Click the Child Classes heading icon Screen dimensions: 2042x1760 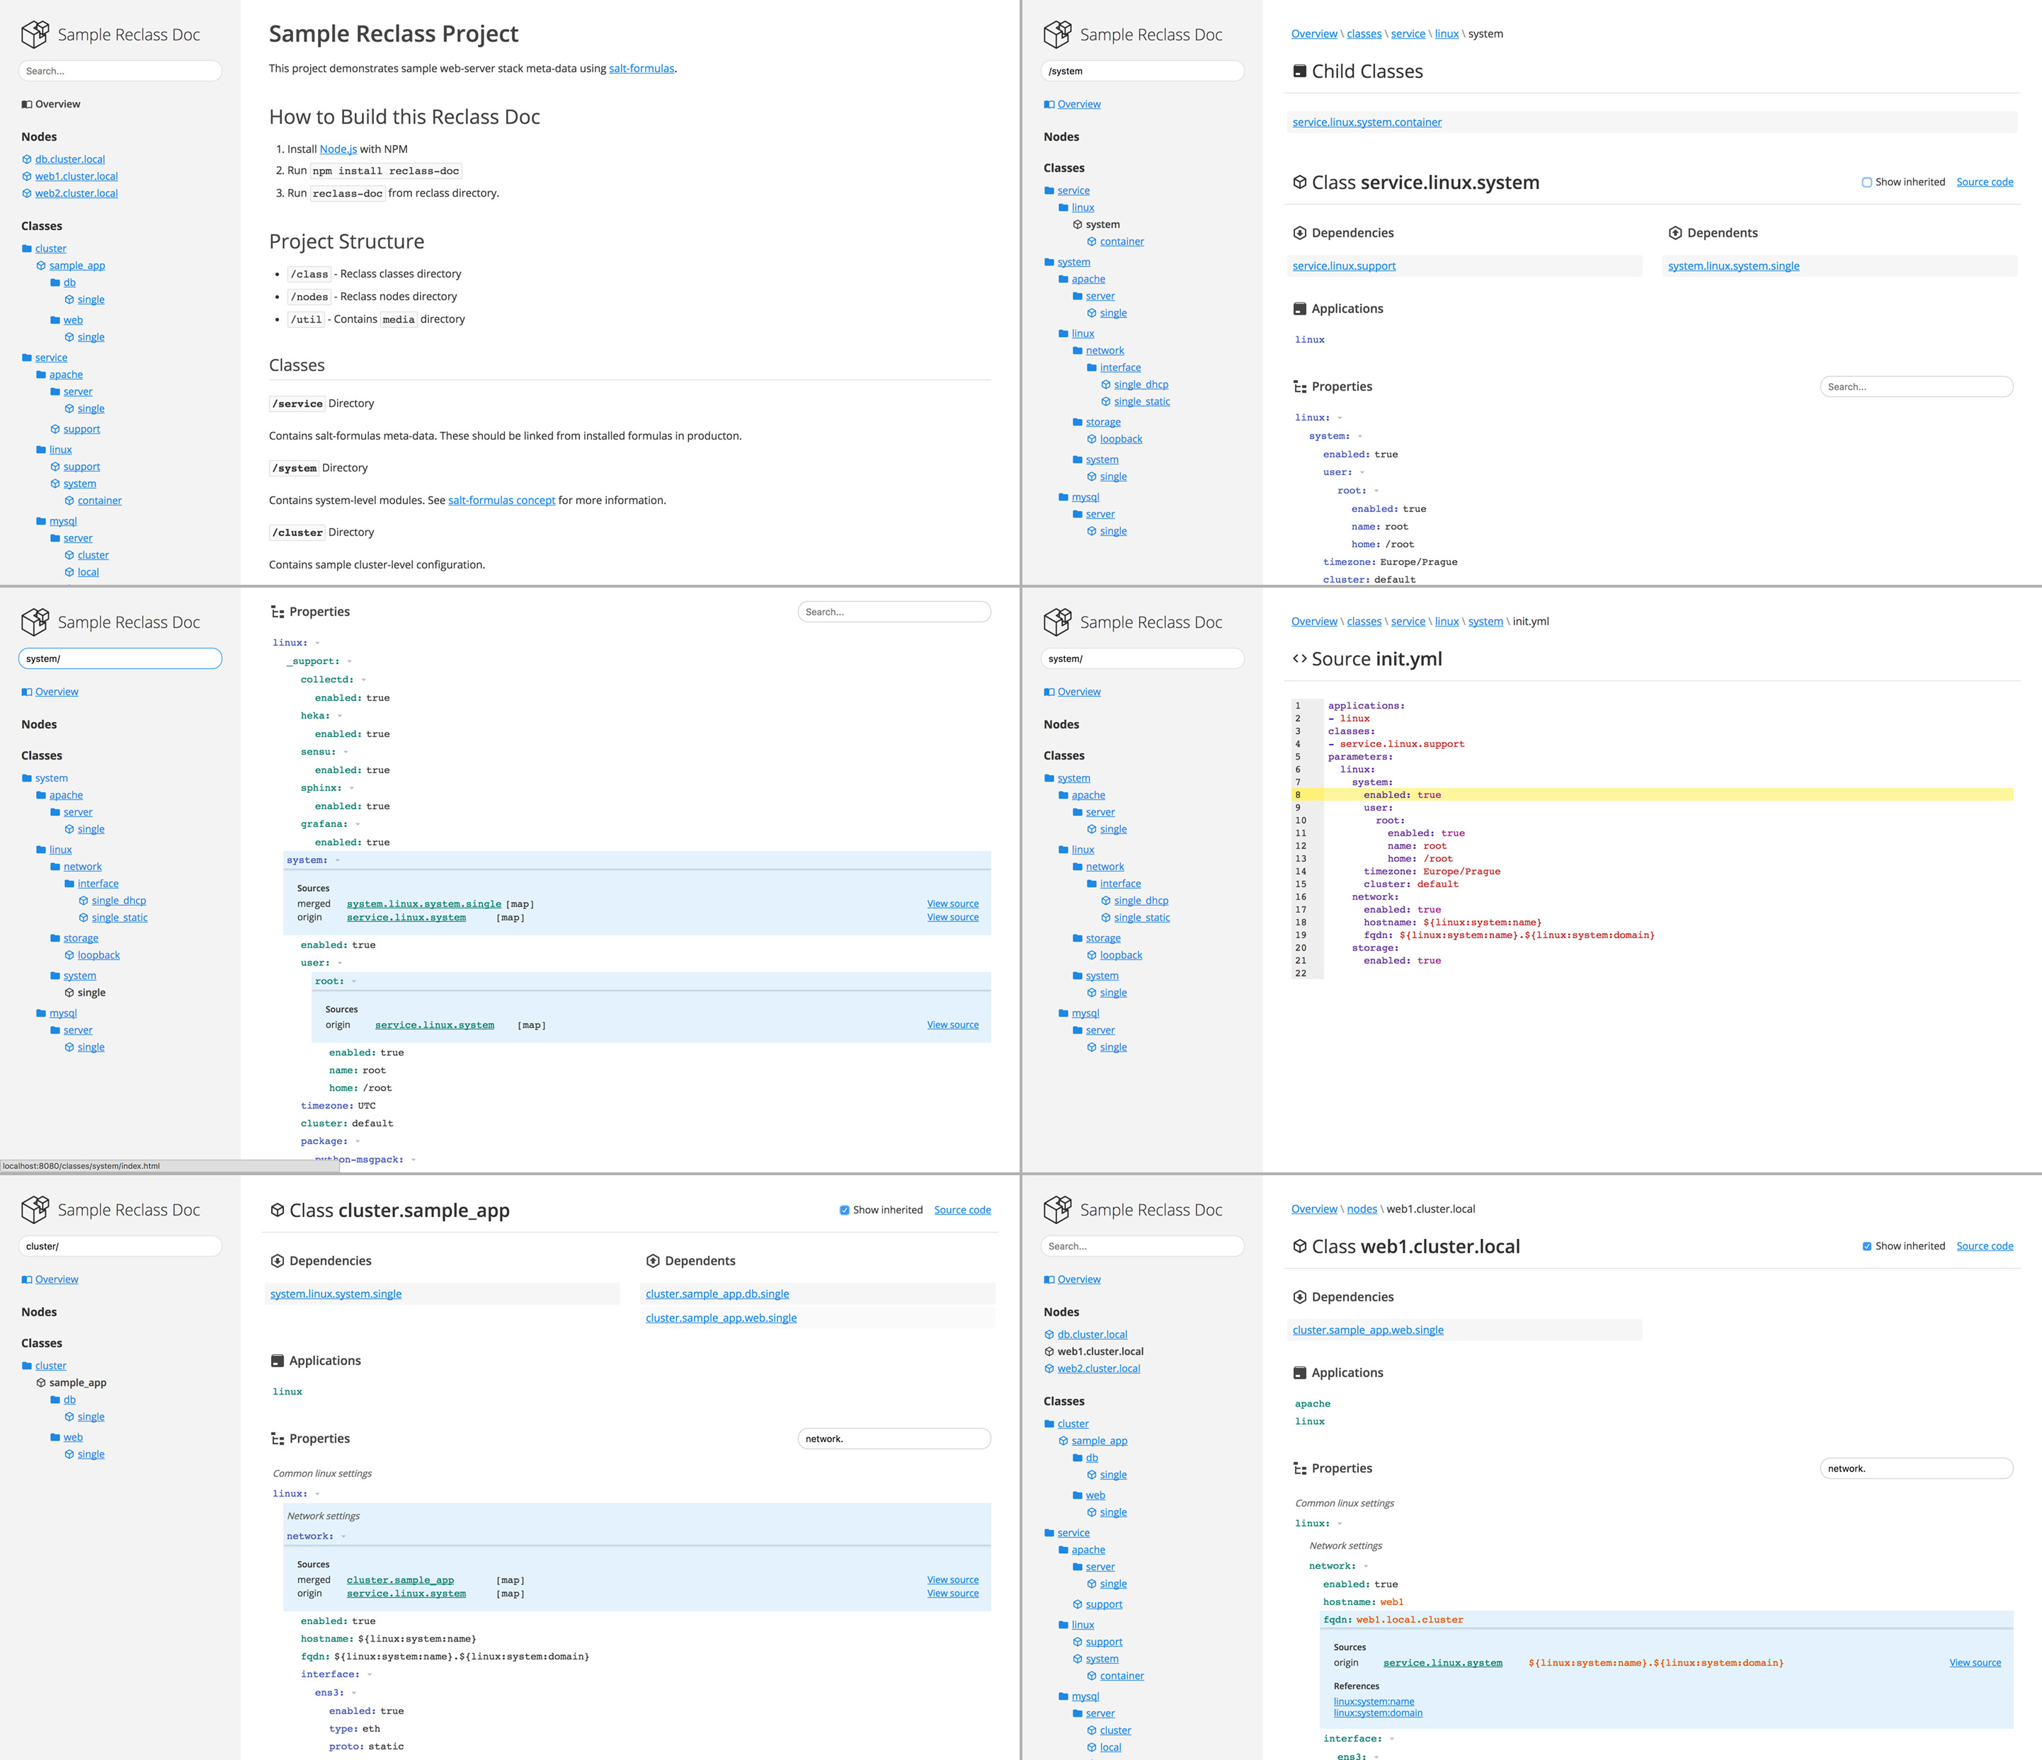tap(1299, 72)
